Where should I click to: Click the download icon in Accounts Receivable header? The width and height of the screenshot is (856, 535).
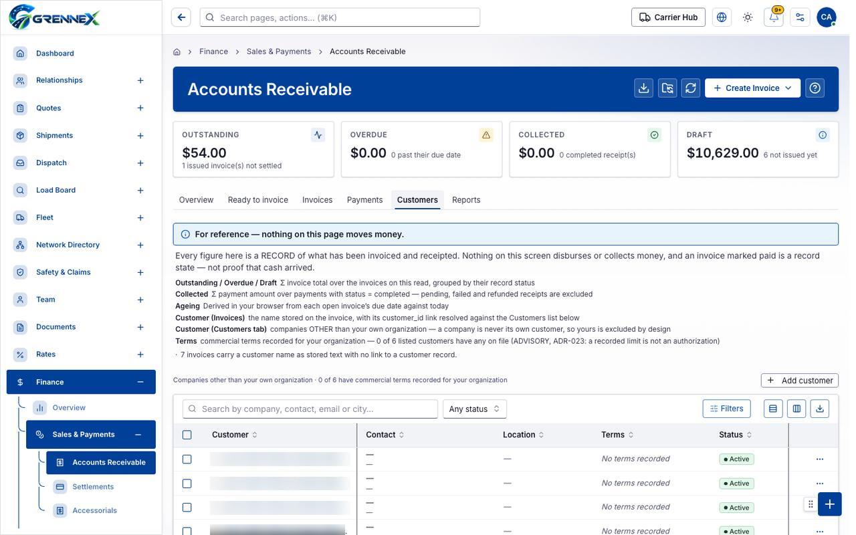(x=644, y=88)
